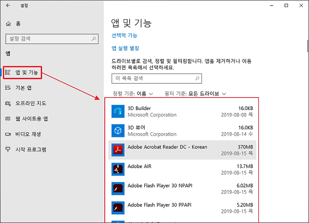Click the 이 목록 검색 magnifier icon
The width and height of the screenshot is (309, 223).
tap(197, 78)
